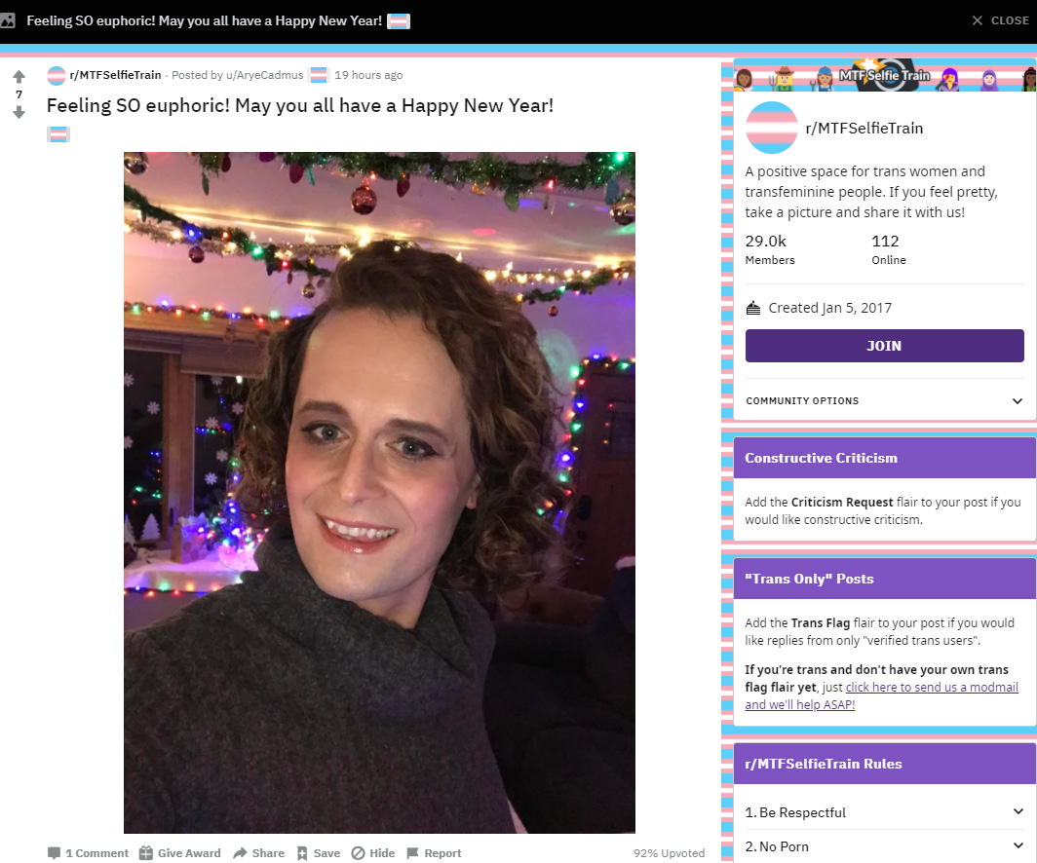The image size is (1037, 863).
Task: Click the Share arrow icon
Action: pyautogui.click(x=240, y=853)
